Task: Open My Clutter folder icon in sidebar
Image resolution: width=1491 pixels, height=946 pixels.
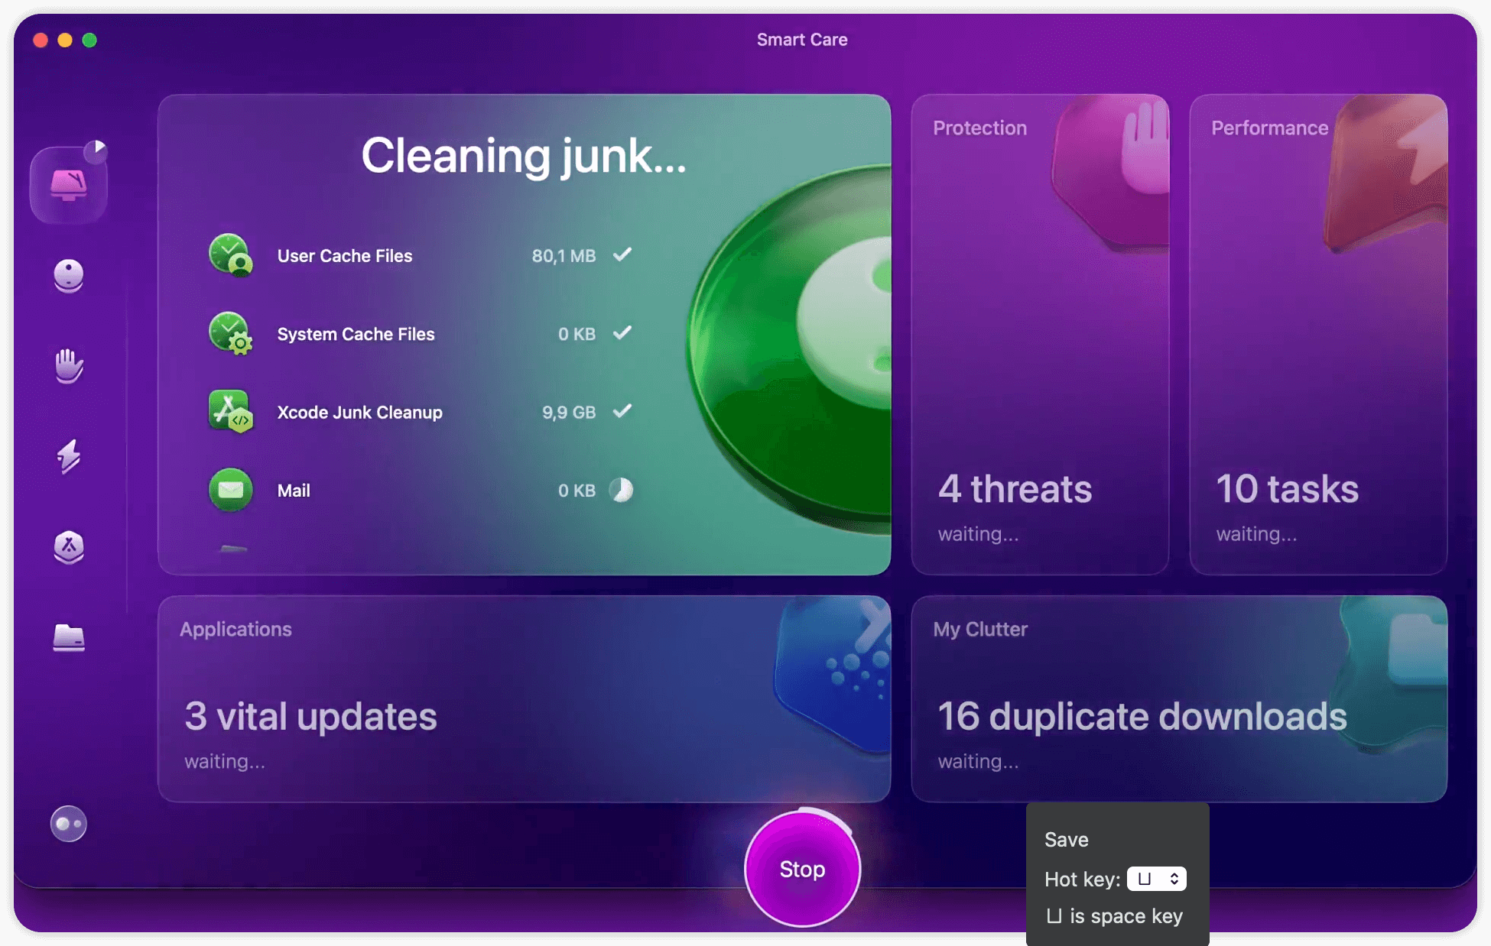Action: 69,637
